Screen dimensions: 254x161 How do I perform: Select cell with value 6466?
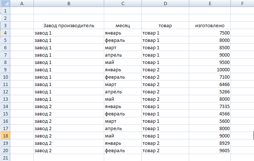[x=210, y=84]
